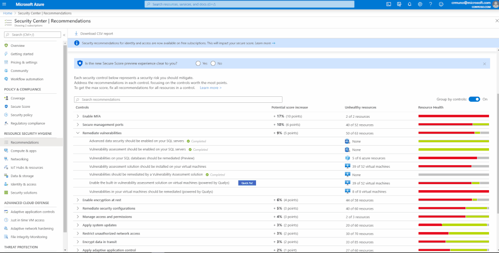Open the feedback smiley icon
The height and width of the screenshot is (253, 499).
(x=441, y=4)
